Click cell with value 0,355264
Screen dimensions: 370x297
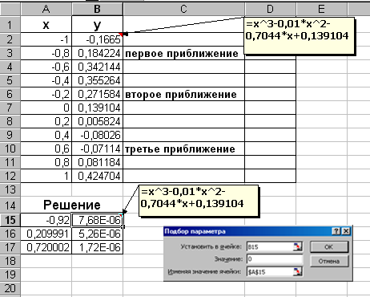[x=97, y=80]
